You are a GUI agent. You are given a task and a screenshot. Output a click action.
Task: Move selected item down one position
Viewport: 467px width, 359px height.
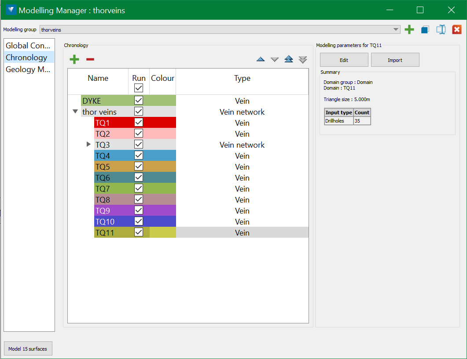(x=275, y=59)
